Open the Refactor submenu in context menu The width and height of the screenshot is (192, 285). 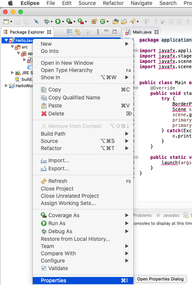click(83, 148)
